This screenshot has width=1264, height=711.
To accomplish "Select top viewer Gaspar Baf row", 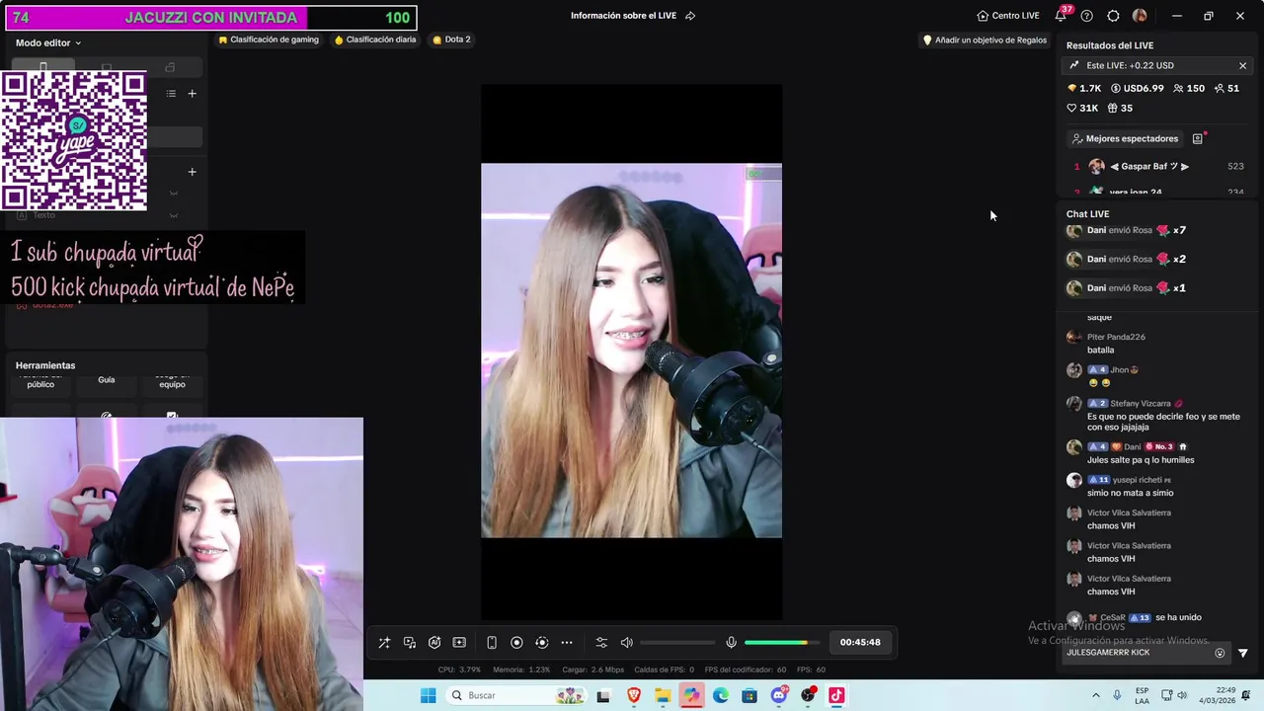I will (x=1157, y=167).
